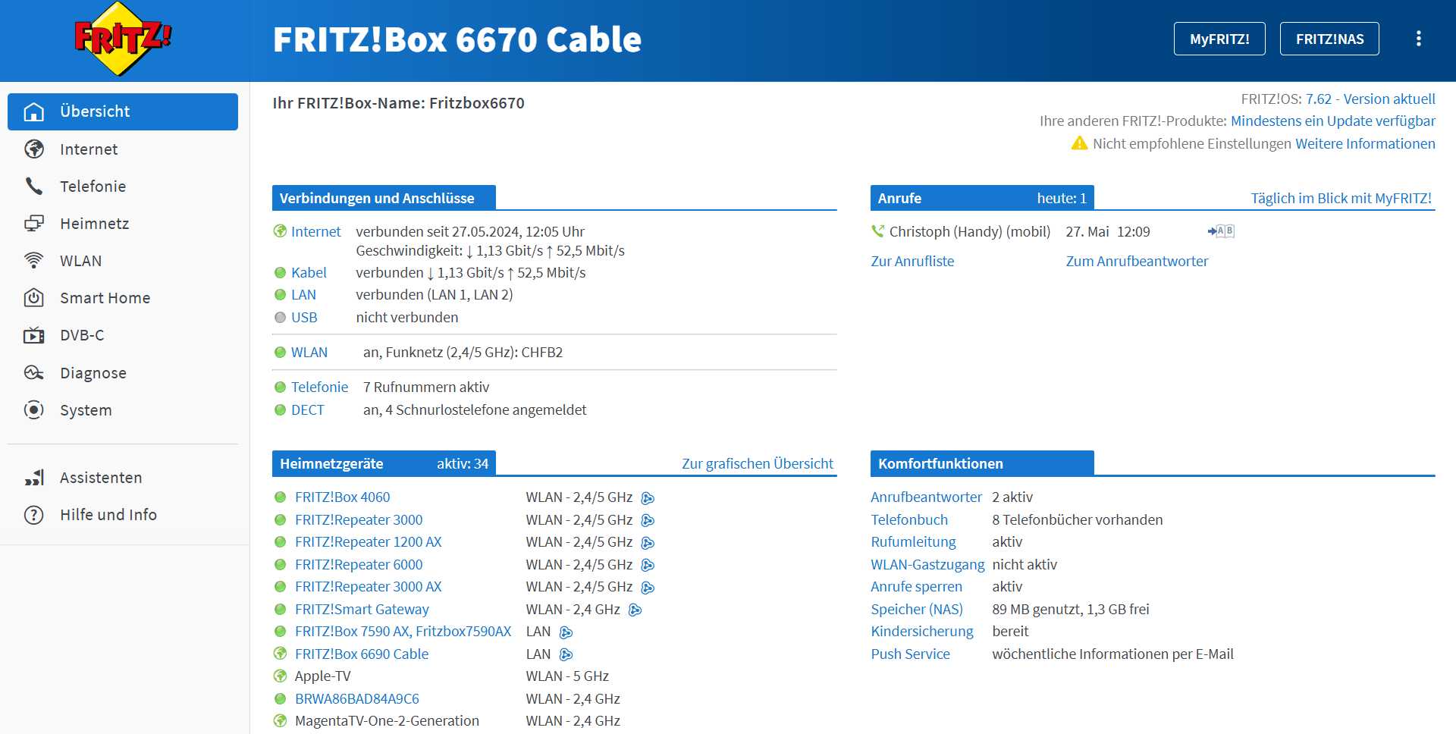Click the Mesh icon beside FRITZ!Repeater 3000
Viewport: 1456px width, 734px height.
tap(648, 520)
